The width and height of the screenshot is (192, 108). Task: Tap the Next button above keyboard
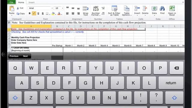point(25,56)
